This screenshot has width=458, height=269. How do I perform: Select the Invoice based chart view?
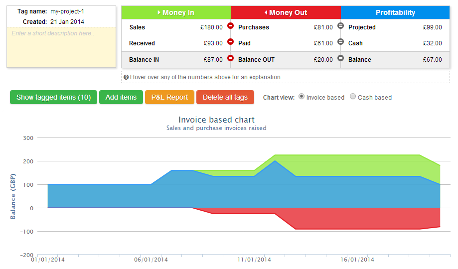[x=302, y=97]
